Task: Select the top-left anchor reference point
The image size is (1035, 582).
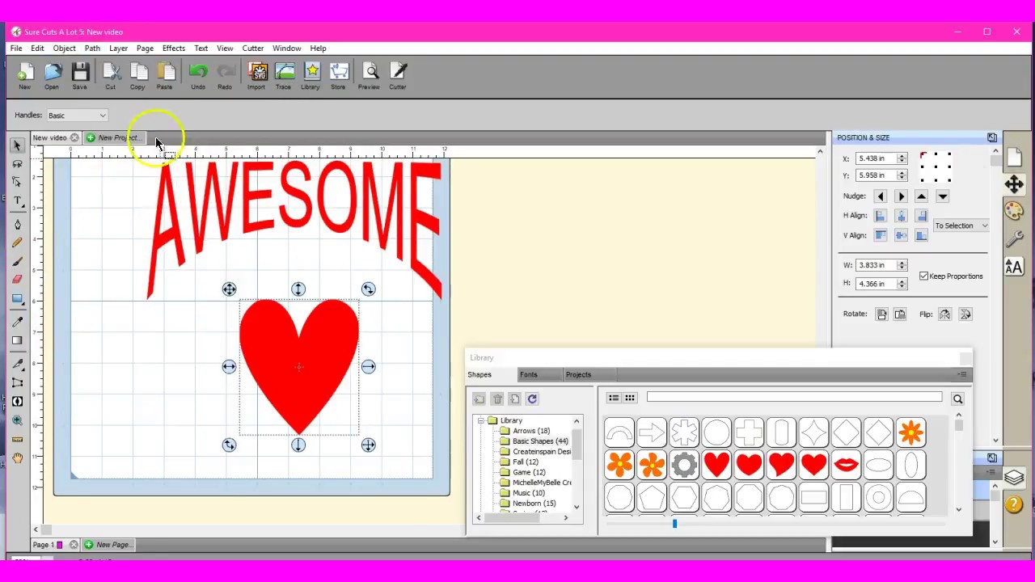Action: point(923,154)
